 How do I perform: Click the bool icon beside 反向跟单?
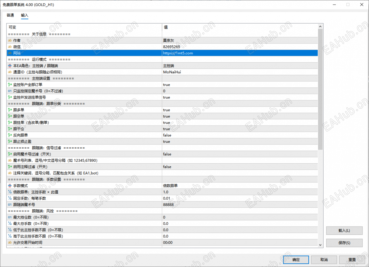[x=10, y=135]
